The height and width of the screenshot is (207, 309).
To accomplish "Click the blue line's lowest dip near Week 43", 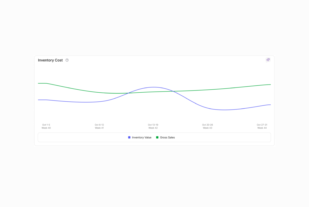I will pyautogui.click(x=224, y=110).
